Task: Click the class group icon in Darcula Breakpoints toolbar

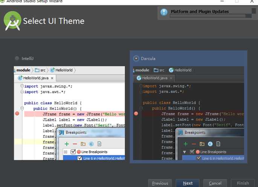Action: (210, 144)
